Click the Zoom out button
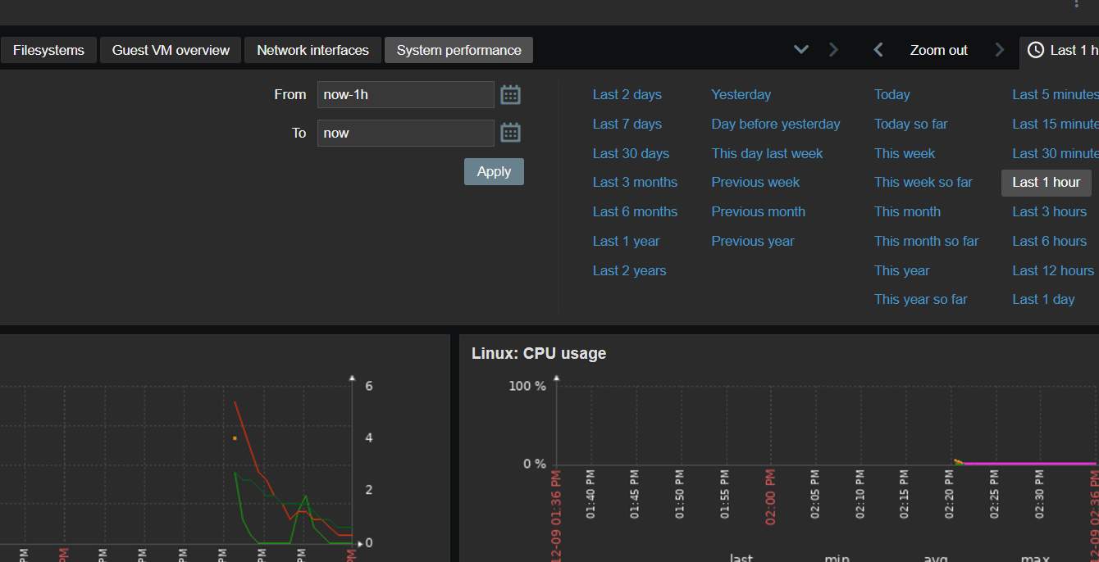The image size is (1099, 562). tap(938, 50)
